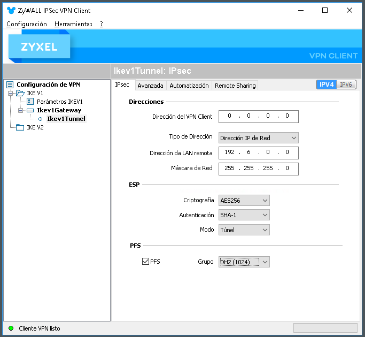Open the Autenticación SHA-1 dropdown
Screen dimensions: 365x337
[244, 215]
